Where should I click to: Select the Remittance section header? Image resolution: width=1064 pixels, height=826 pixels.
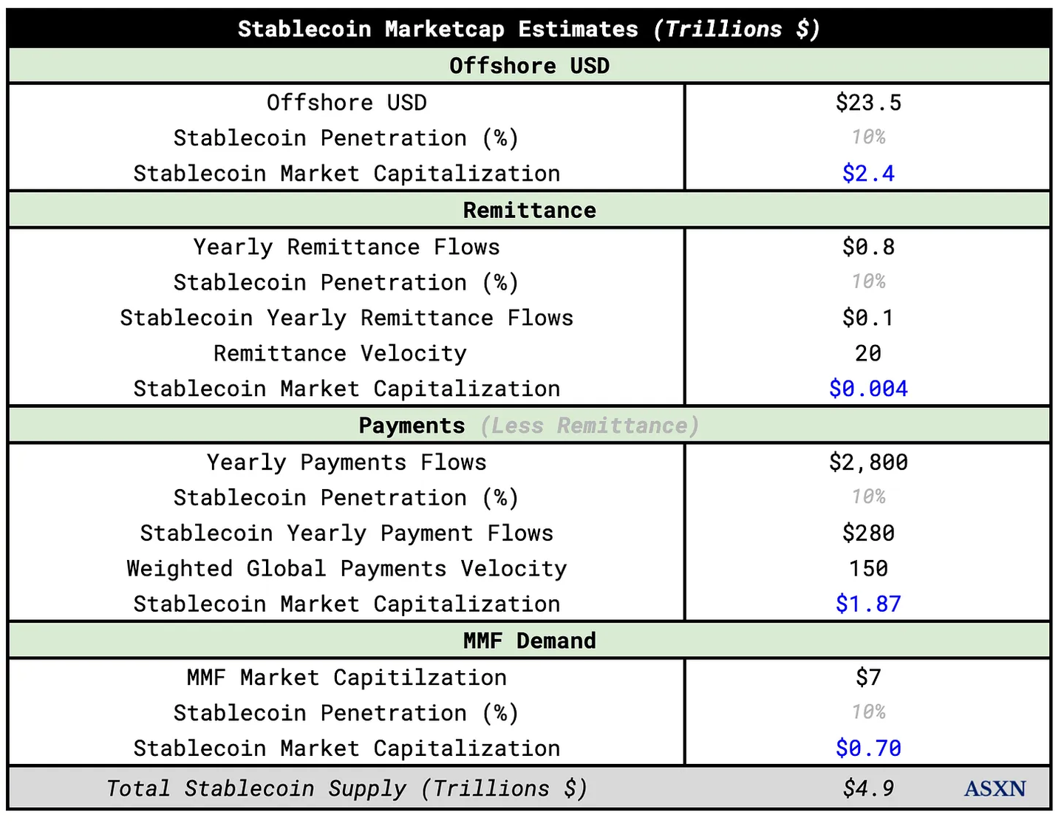click(529, 211)
